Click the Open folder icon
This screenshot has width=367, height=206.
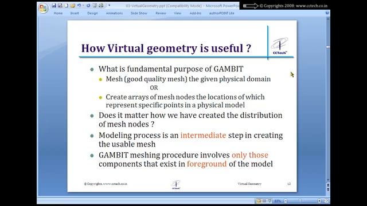[73, 5]
